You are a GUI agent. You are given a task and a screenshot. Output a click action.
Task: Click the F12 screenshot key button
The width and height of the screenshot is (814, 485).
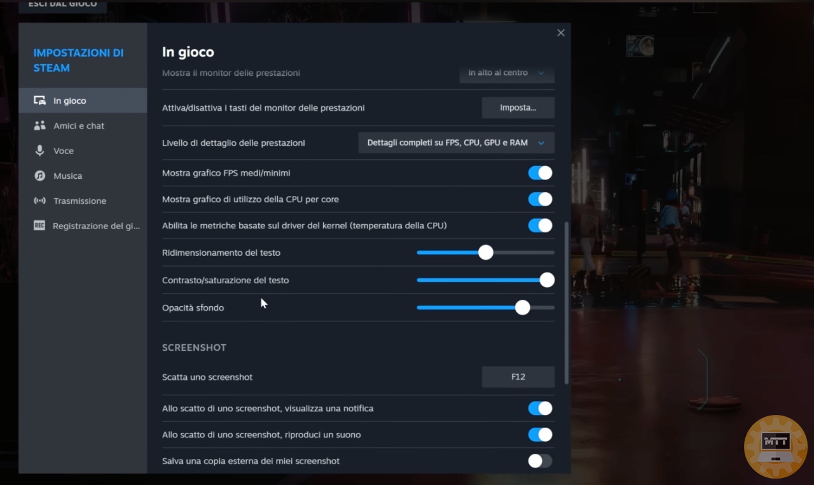518,377
